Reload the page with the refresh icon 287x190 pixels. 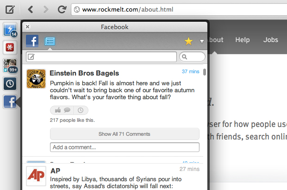point(62,10)
